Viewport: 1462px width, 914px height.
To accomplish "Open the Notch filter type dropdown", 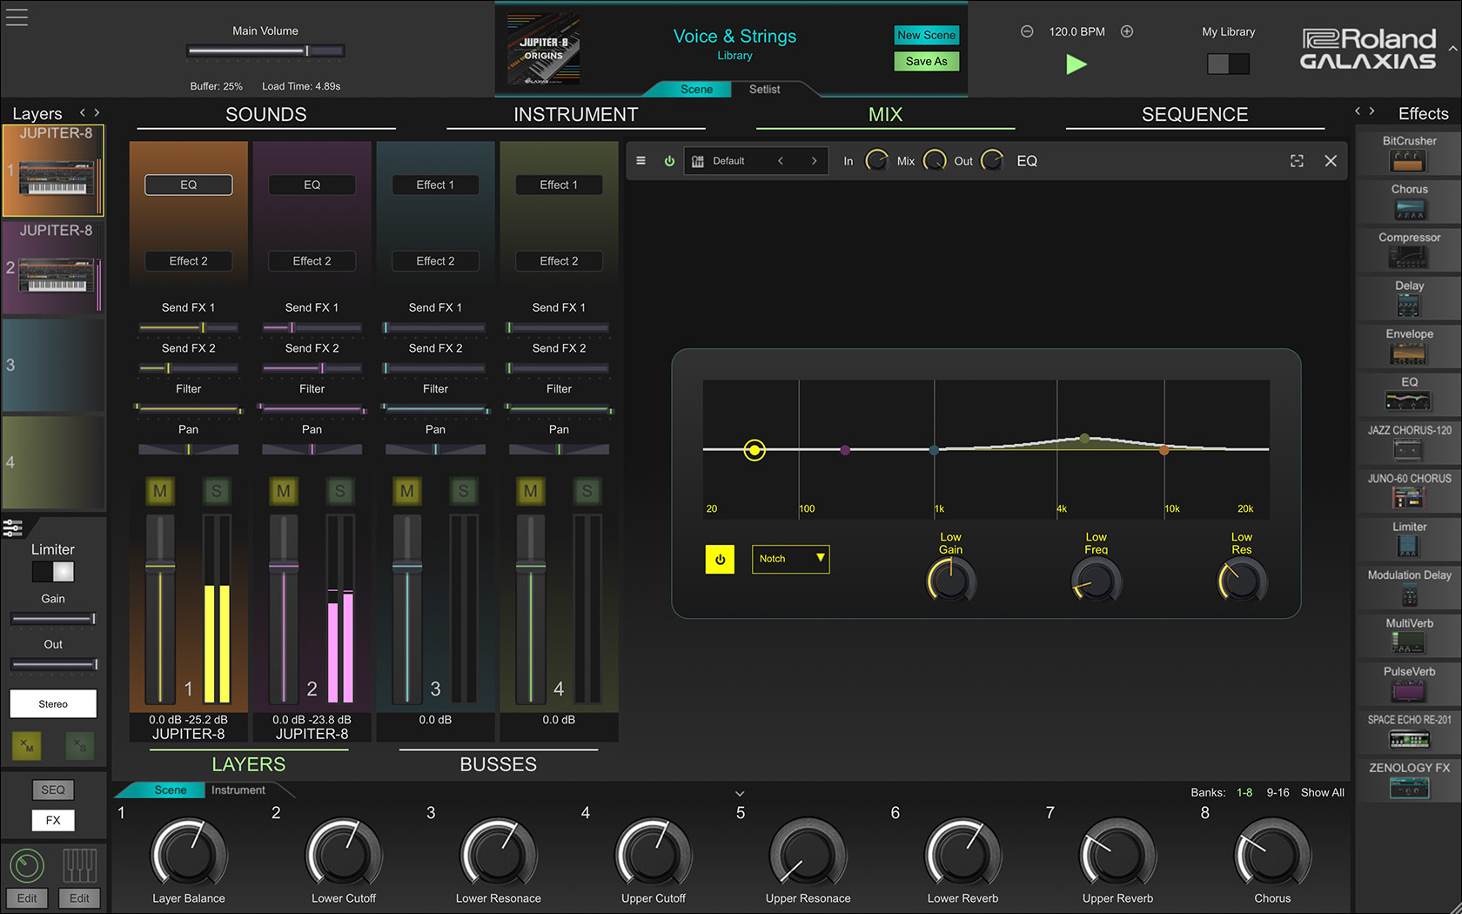I will click(x=790, y=559).
